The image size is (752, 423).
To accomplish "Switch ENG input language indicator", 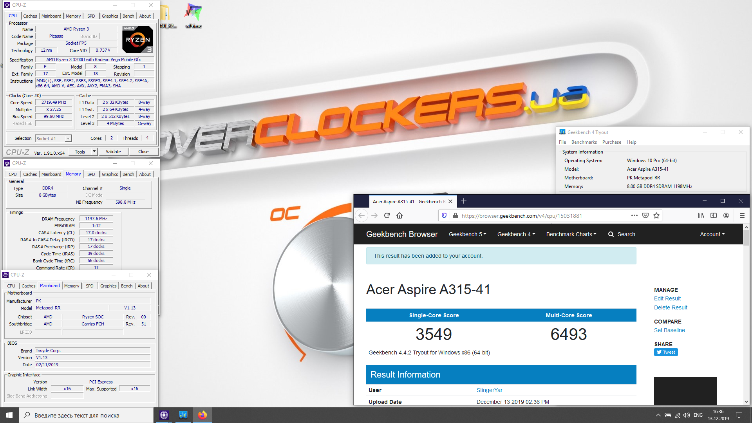I will 698,415.
